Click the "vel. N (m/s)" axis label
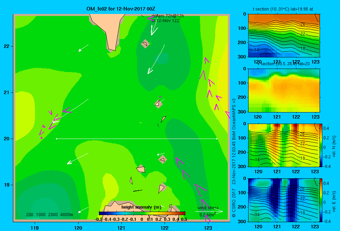 pos(334,146)
